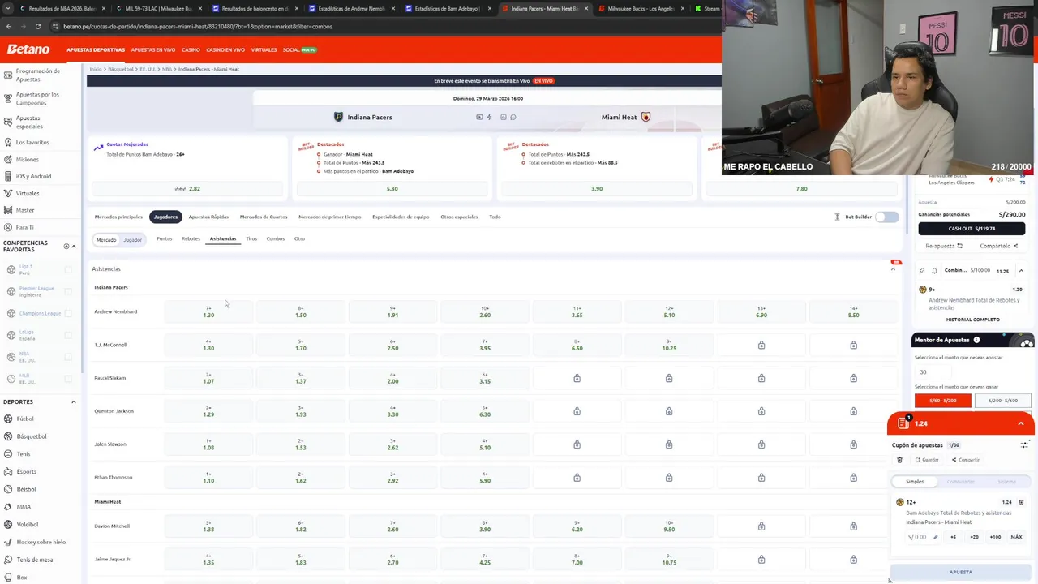Image resolution: width=1038 pixels, height=584 pixels.
Task: Open the Asistencias tab
Action: (x=223, y=238)
